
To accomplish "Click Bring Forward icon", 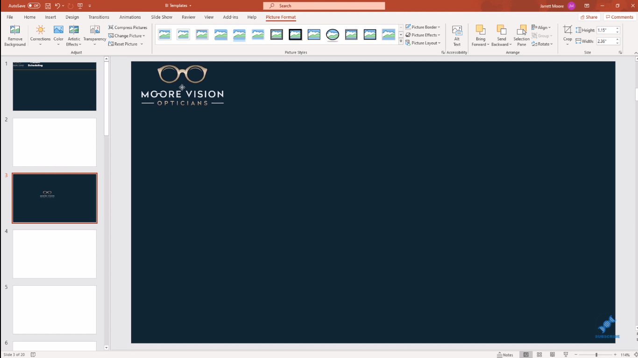I will [x=480, y=30].
